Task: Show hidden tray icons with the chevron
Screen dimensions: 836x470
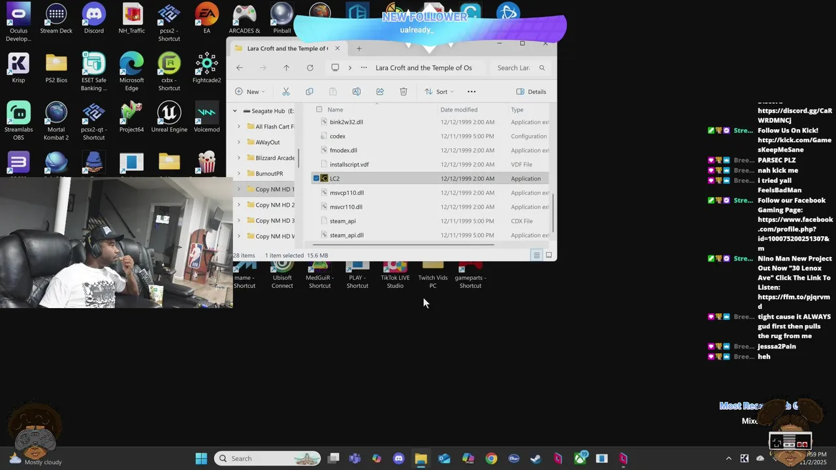Action: pyautogui.click(x=729, y=458)
